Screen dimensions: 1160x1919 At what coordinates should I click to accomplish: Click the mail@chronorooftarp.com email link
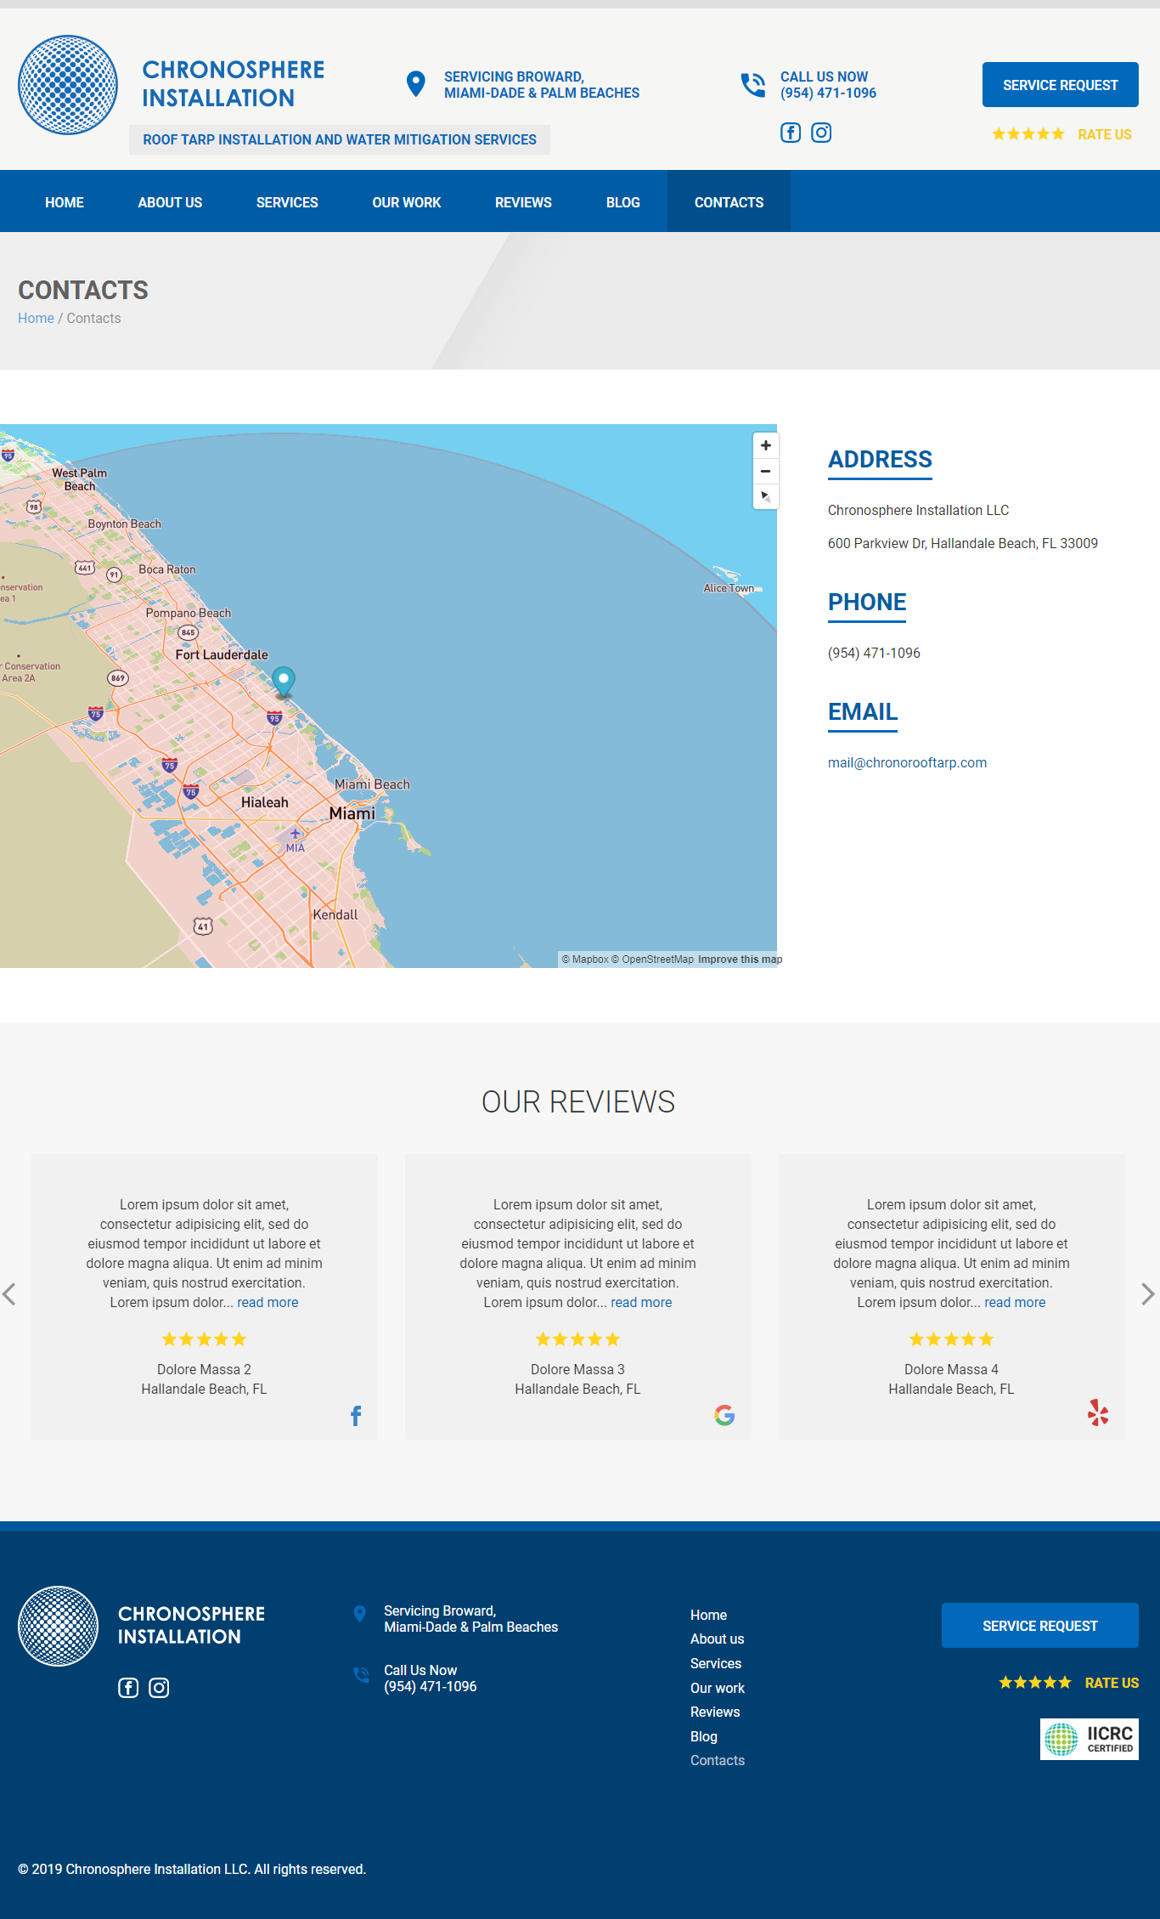point(907,762)
